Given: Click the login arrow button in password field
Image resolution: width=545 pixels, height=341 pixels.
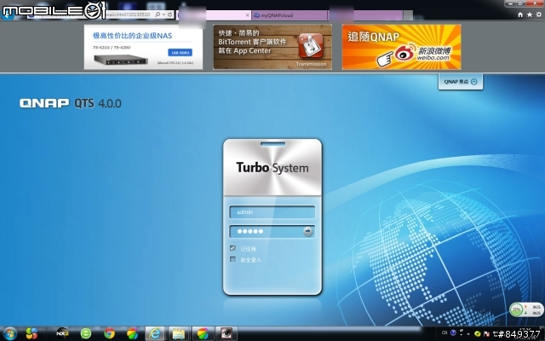Looking at the screenshot, I should [307, 231].
